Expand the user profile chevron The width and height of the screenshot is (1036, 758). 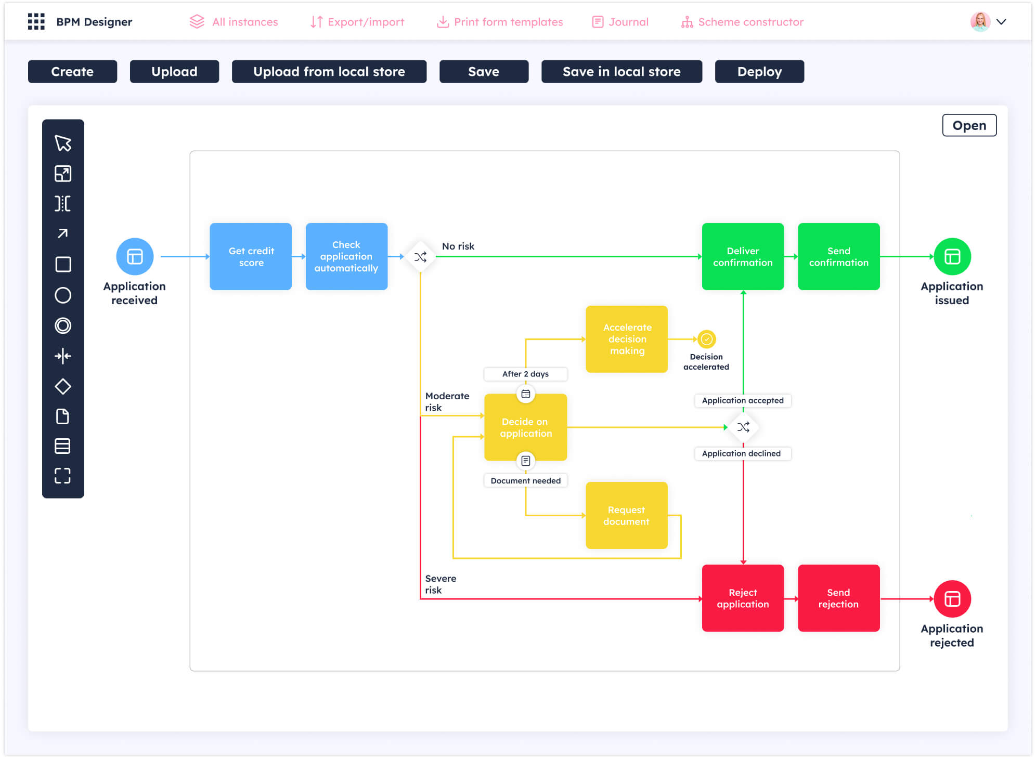[1001, 22]
